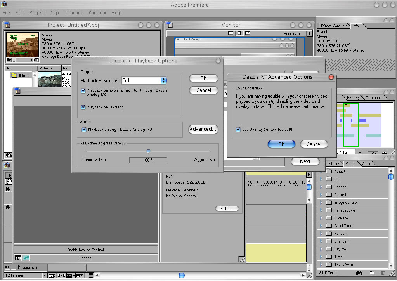Click the Navigator zoom slider
The image size is (397, 281).
(374, 153)
